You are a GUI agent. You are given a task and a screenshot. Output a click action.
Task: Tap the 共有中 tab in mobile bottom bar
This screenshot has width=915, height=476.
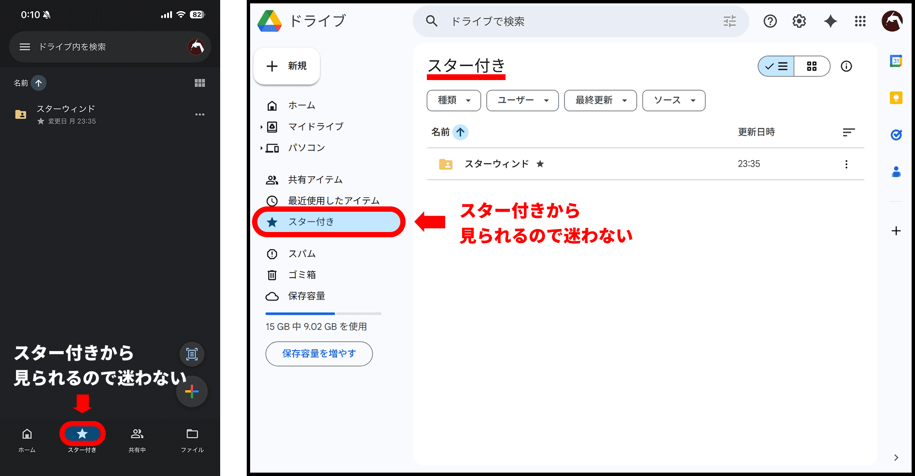click(137, 439)
